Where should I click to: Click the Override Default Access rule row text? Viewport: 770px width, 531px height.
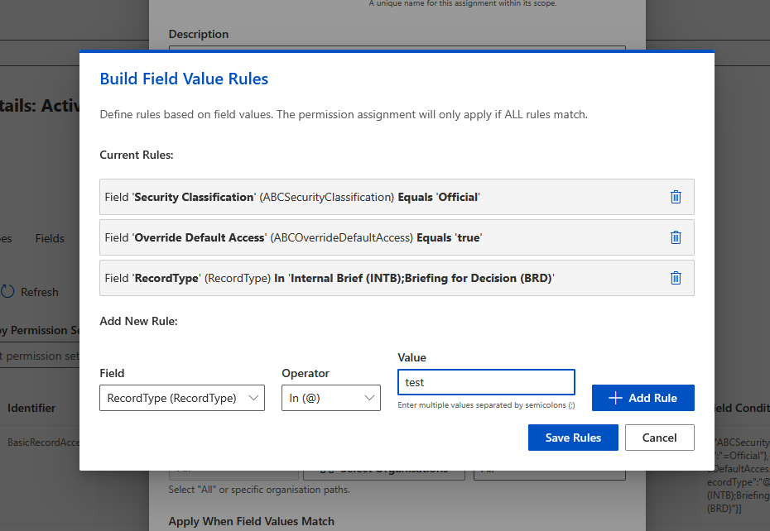(293, 237)
